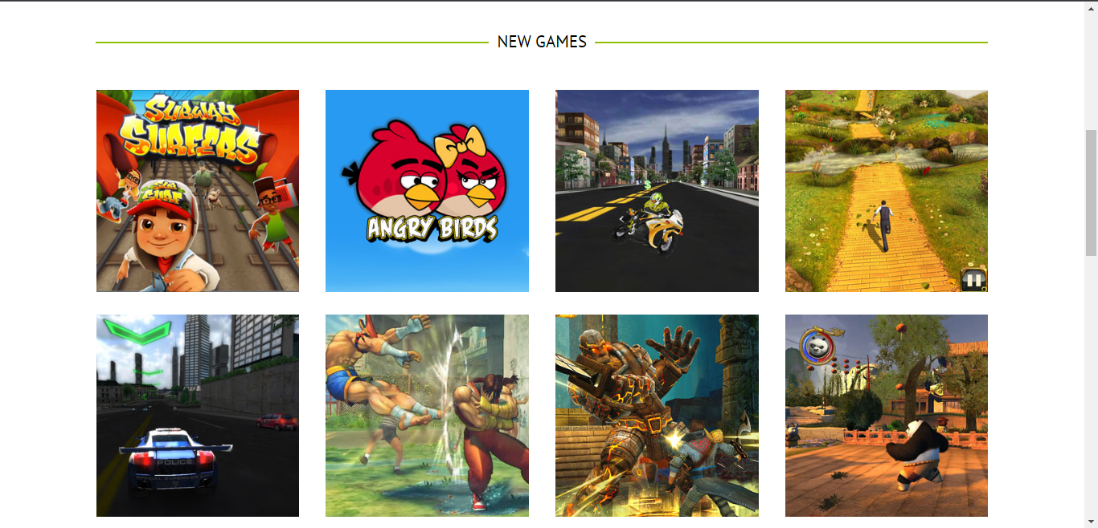
Task: Click the red car beside the police car
Action: pyautogui.click(x=277, y=421)
